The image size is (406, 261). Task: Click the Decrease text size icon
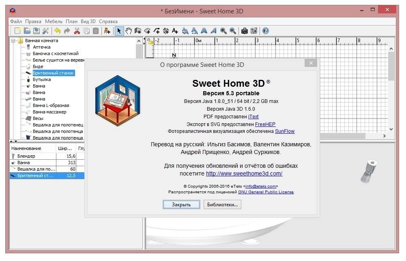click(x=194, y=31)
